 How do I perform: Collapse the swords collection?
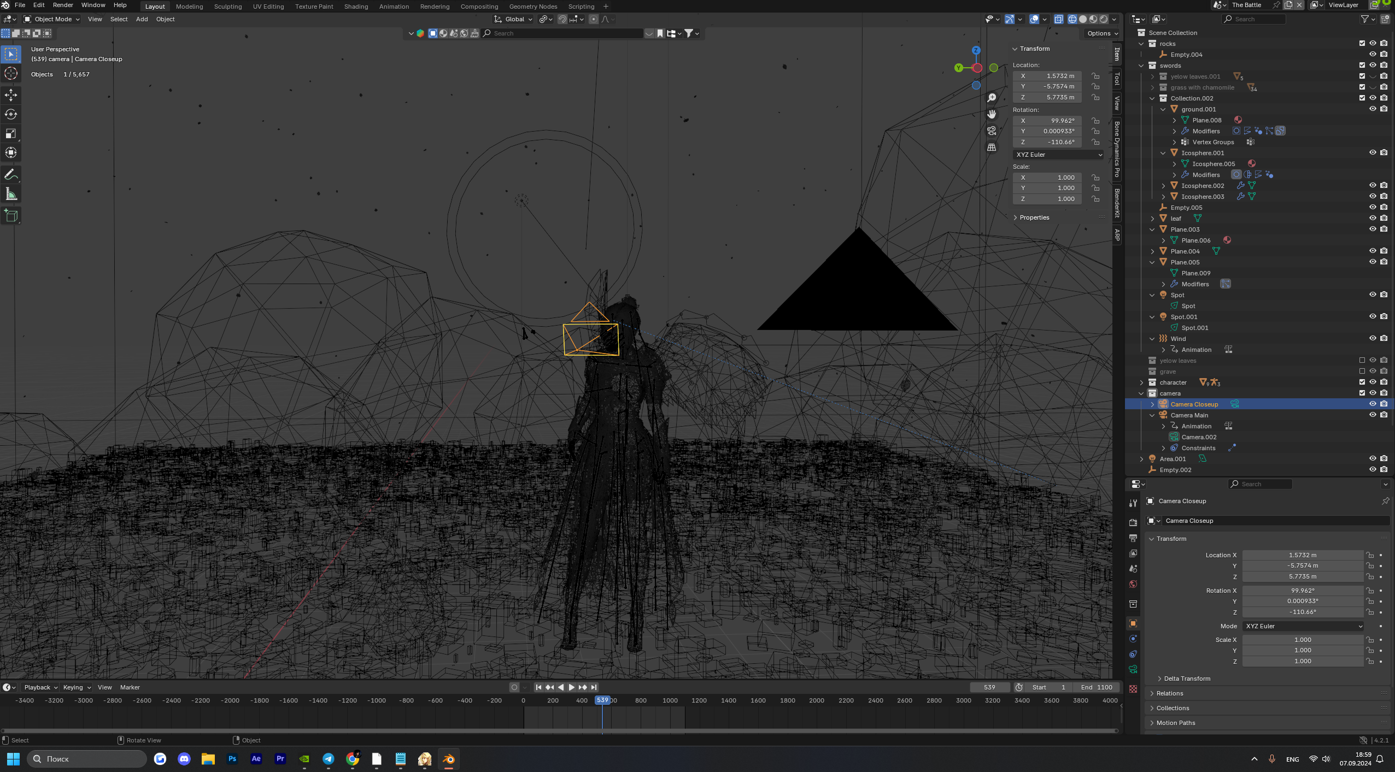point(1141,66)
